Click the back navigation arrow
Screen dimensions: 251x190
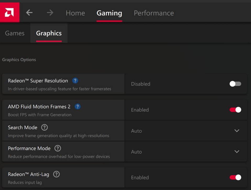(29, 12)
